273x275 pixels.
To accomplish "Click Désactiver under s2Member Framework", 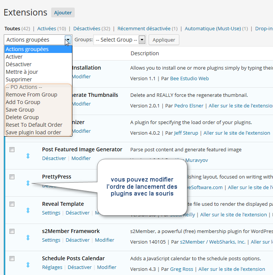I will [77, 240].
